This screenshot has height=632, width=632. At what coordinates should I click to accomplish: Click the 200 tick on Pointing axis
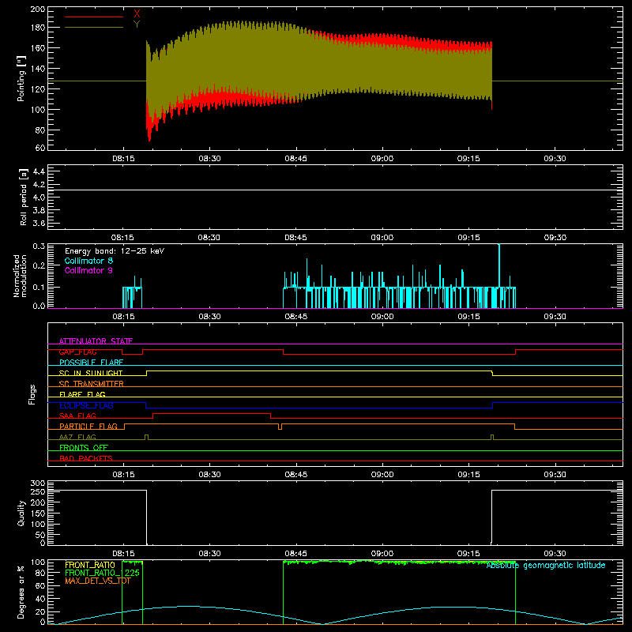tap(38, 9)
